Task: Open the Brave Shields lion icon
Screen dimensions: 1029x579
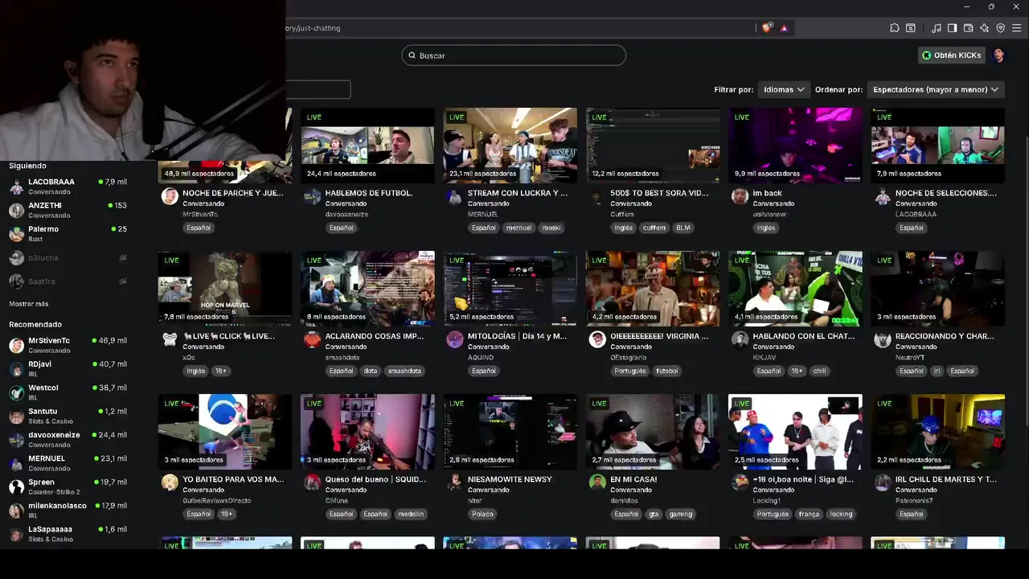Action: pos(767,27)
